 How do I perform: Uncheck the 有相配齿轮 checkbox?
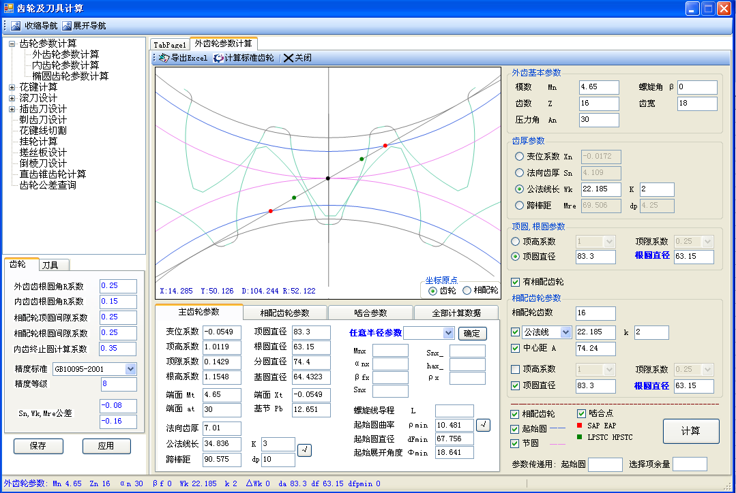pyautogui.click(x=516, y=282)
